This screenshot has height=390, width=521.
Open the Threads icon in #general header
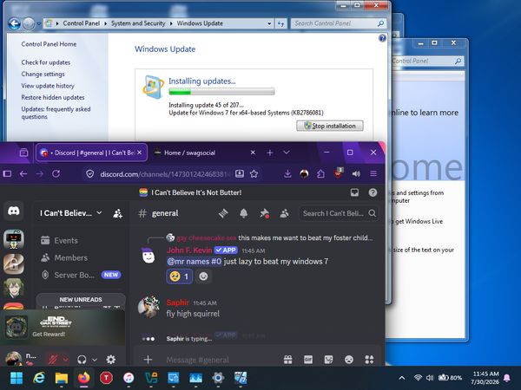coord(223,213)
